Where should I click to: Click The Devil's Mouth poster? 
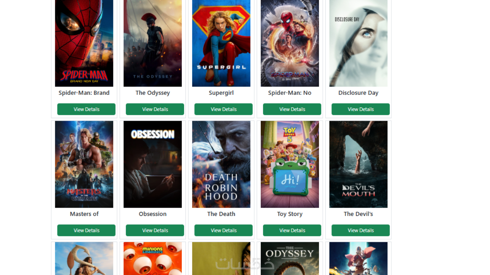click(358, 164)
